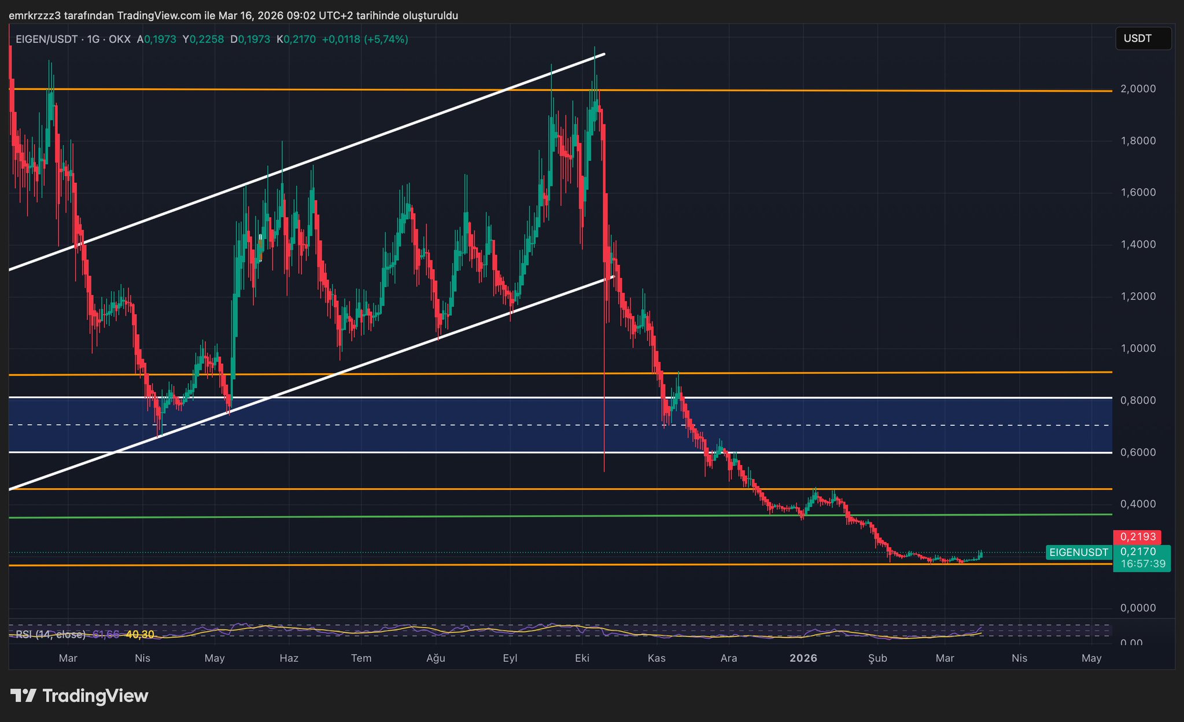Open the USDT currency selector
Image resolution: width=1184 pixels, height=722 pixels.
pyautogui.click(x=1142, y=39)
